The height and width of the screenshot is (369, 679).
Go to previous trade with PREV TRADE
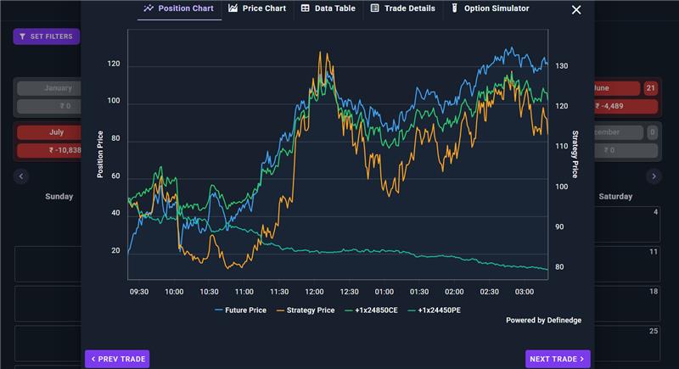click(117, 359)
